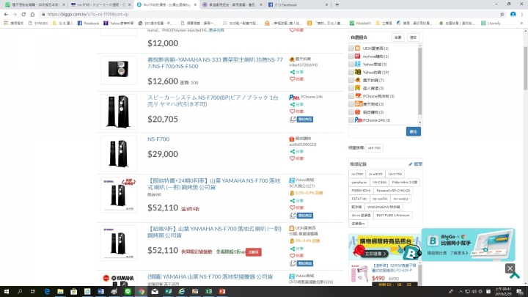Open the taskbar search
Viewport: 528px width, 297px height.
[20, 292]
